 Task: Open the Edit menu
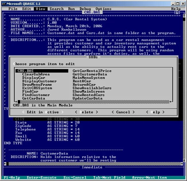27,9
